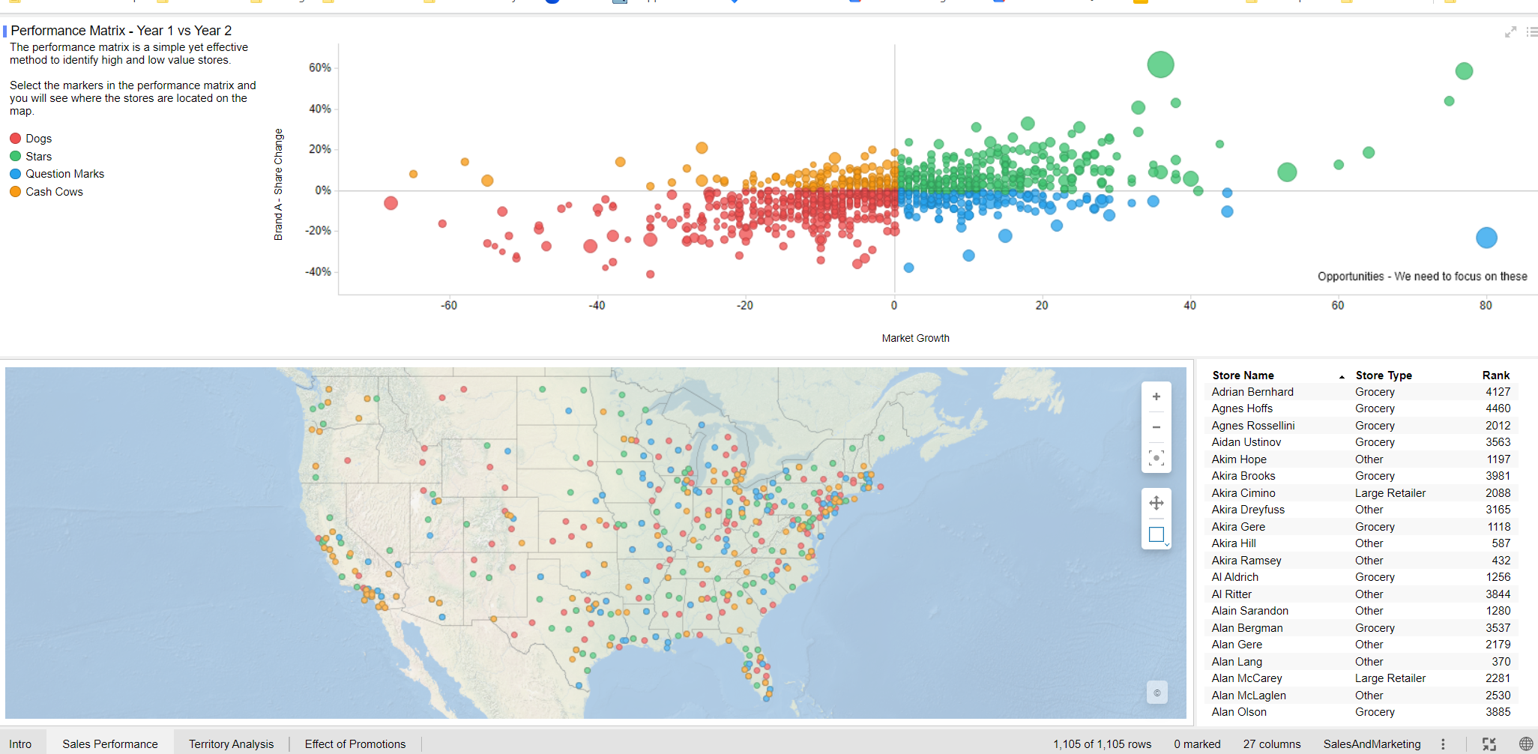
Task: Click the red Dogs legend swatch
Action: click(15, 139)
